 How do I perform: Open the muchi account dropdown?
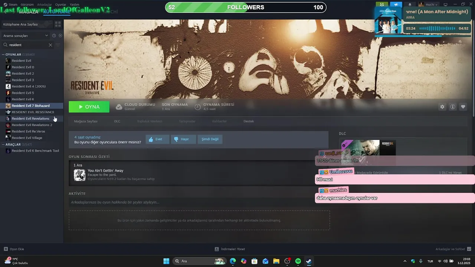pyautogui.click(x=428, y=4)
